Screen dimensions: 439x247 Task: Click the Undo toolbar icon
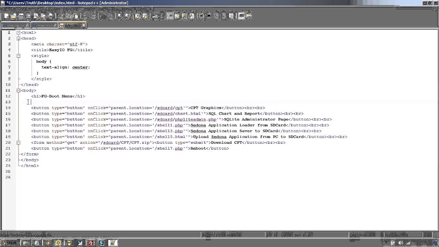point(85,16)
